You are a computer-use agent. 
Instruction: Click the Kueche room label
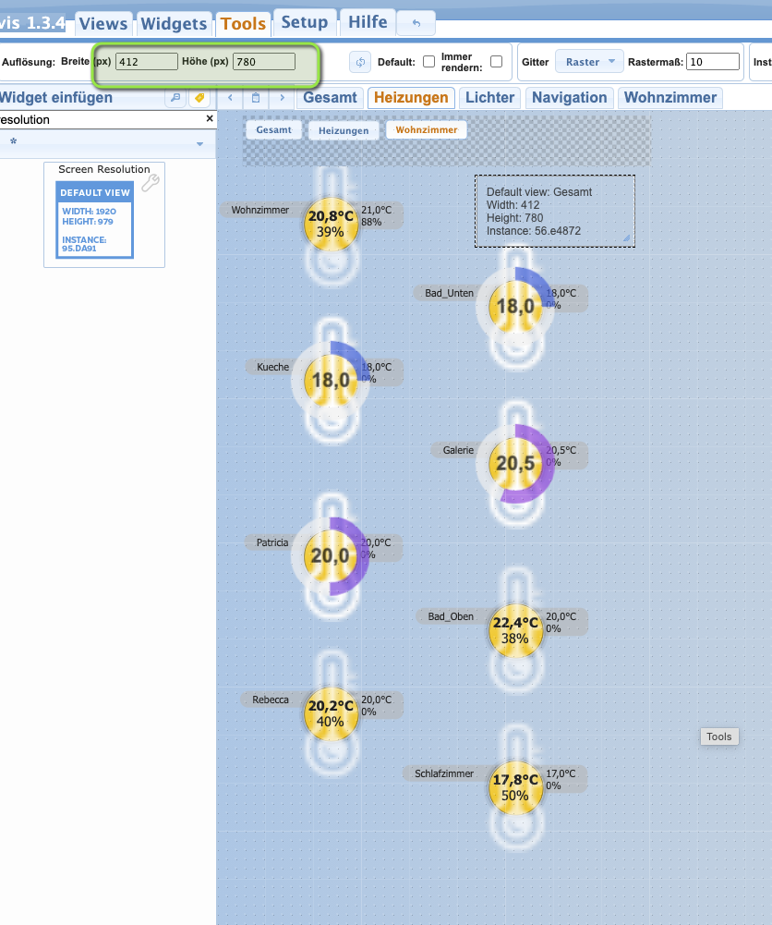click(272, 367)
